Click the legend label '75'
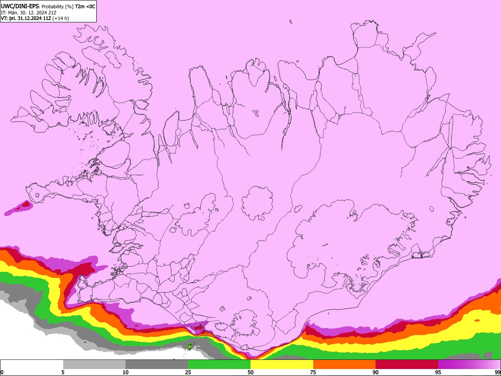The image size is (501, 376). 313,373
